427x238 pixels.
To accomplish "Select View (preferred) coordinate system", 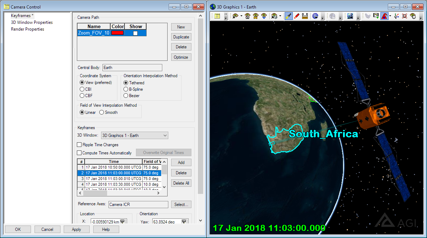I will click(x=82, y=83).
